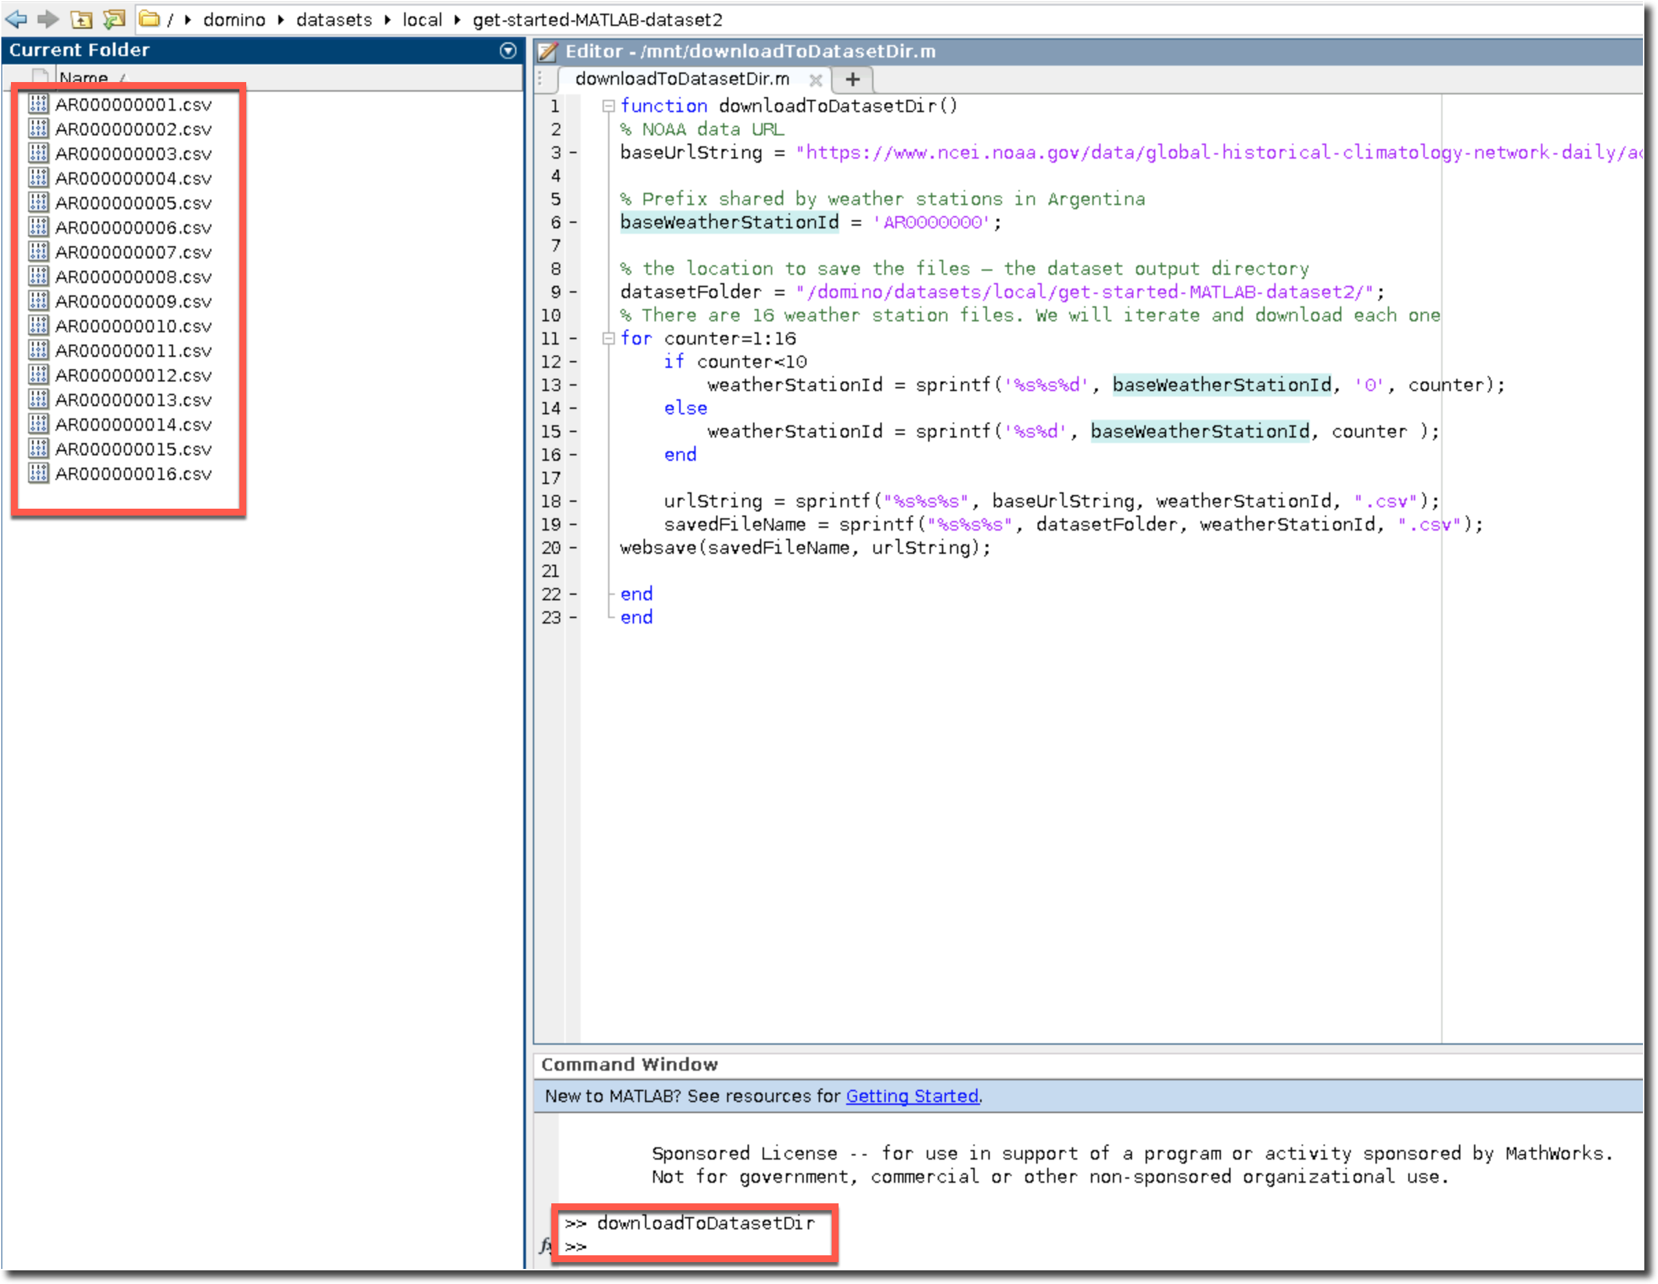
Task: Click the folder icon starting the address path
Action: pyautogui.click(x=150, y=19)
